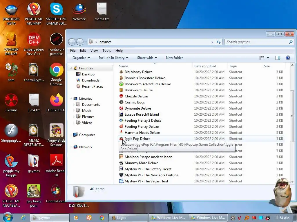Open the File menu
The image size is (297, 222).
click(73, 51)
